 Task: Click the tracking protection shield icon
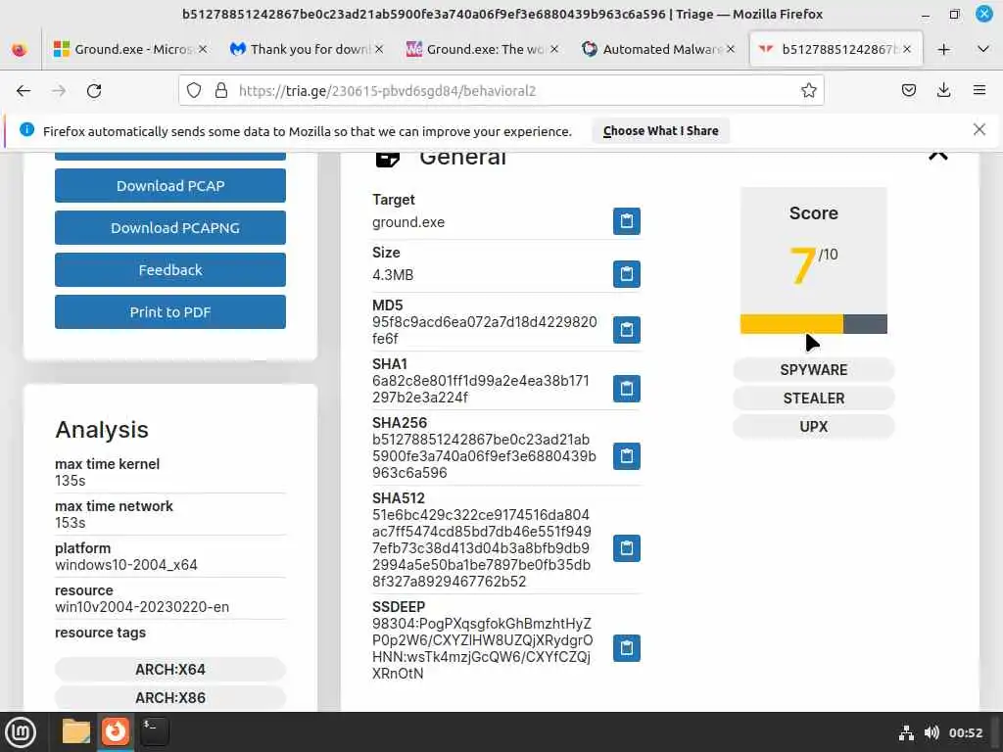tap(194, 91)
